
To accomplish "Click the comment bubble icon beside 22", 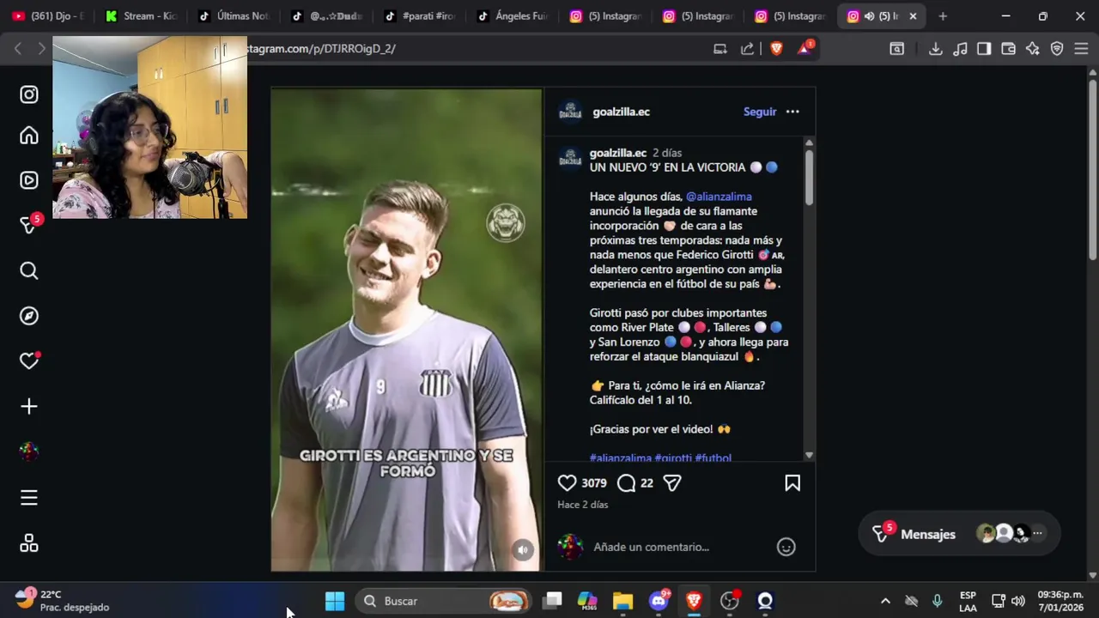I will coord(627,483).
